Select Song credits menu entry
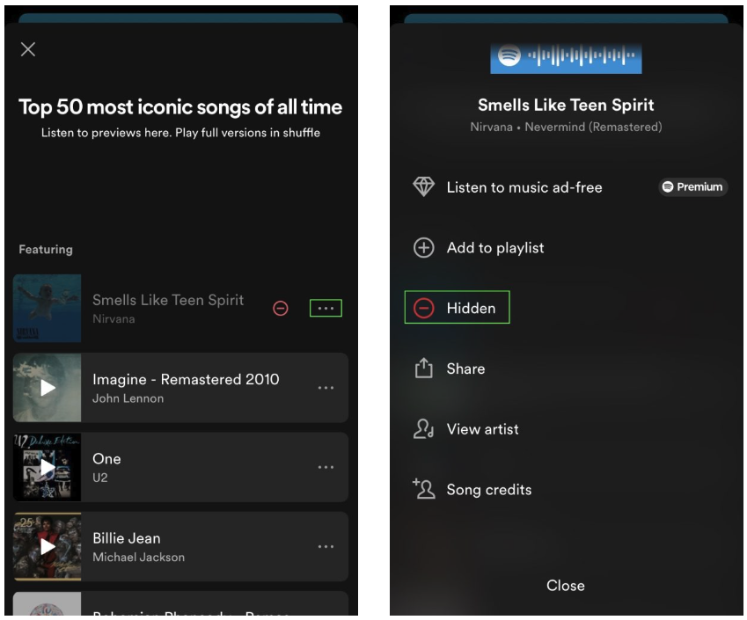The width and height of the screenshot is (747, 620). 488,490
